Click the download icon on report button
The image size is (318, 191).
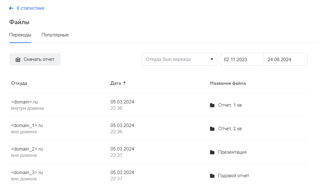pyautogui.click(x=18, y=59)
